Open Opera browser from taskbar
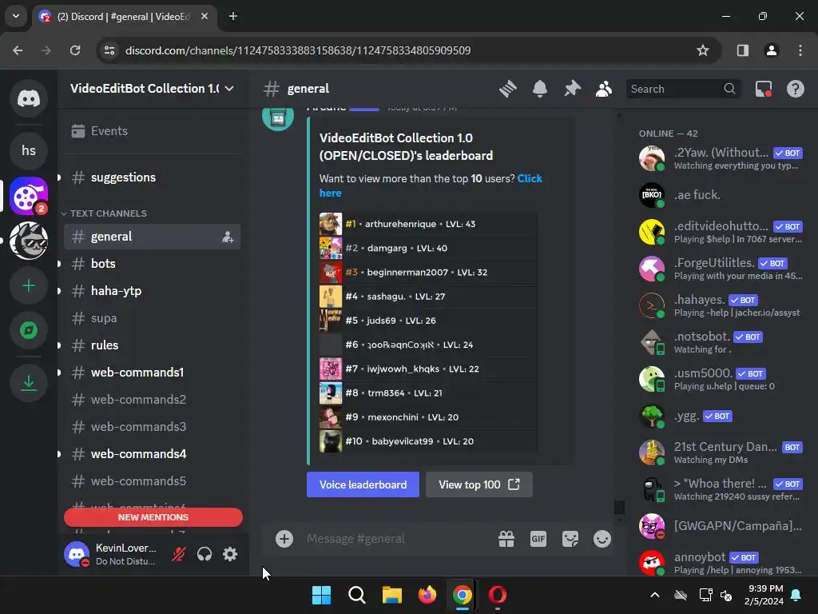 (497, 595)
